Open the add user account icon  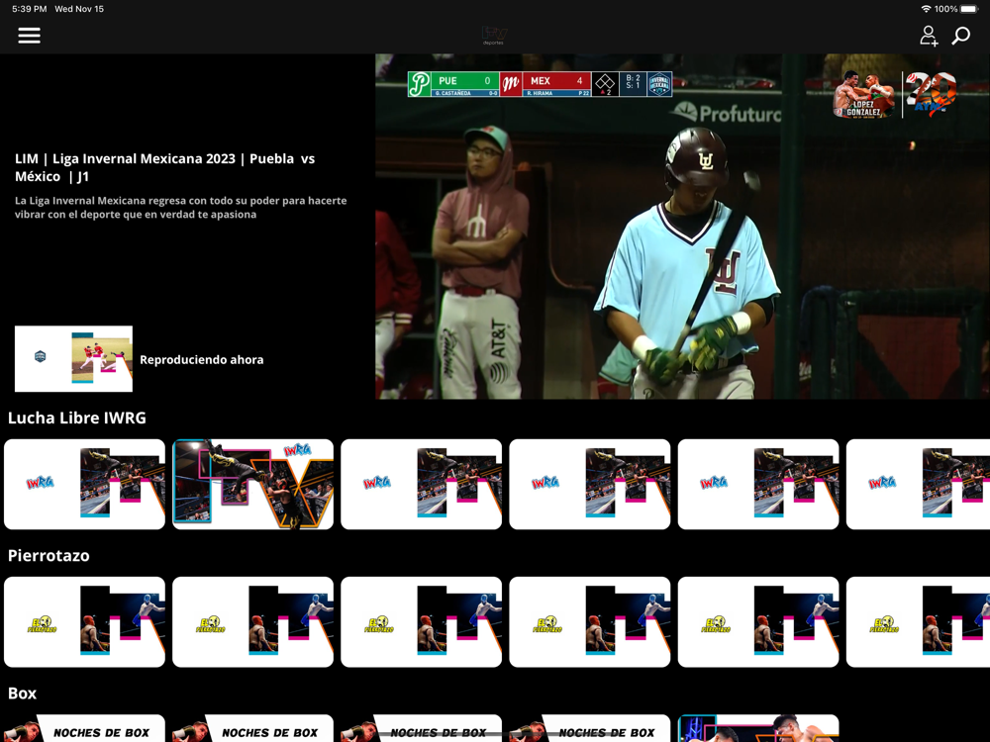click(929, 36)
